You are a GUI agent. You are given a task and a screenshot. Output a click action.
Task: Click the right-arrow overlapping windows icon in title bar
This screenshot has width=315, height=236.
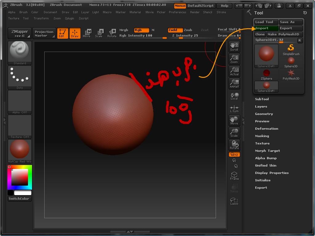[x=268, y=6]
